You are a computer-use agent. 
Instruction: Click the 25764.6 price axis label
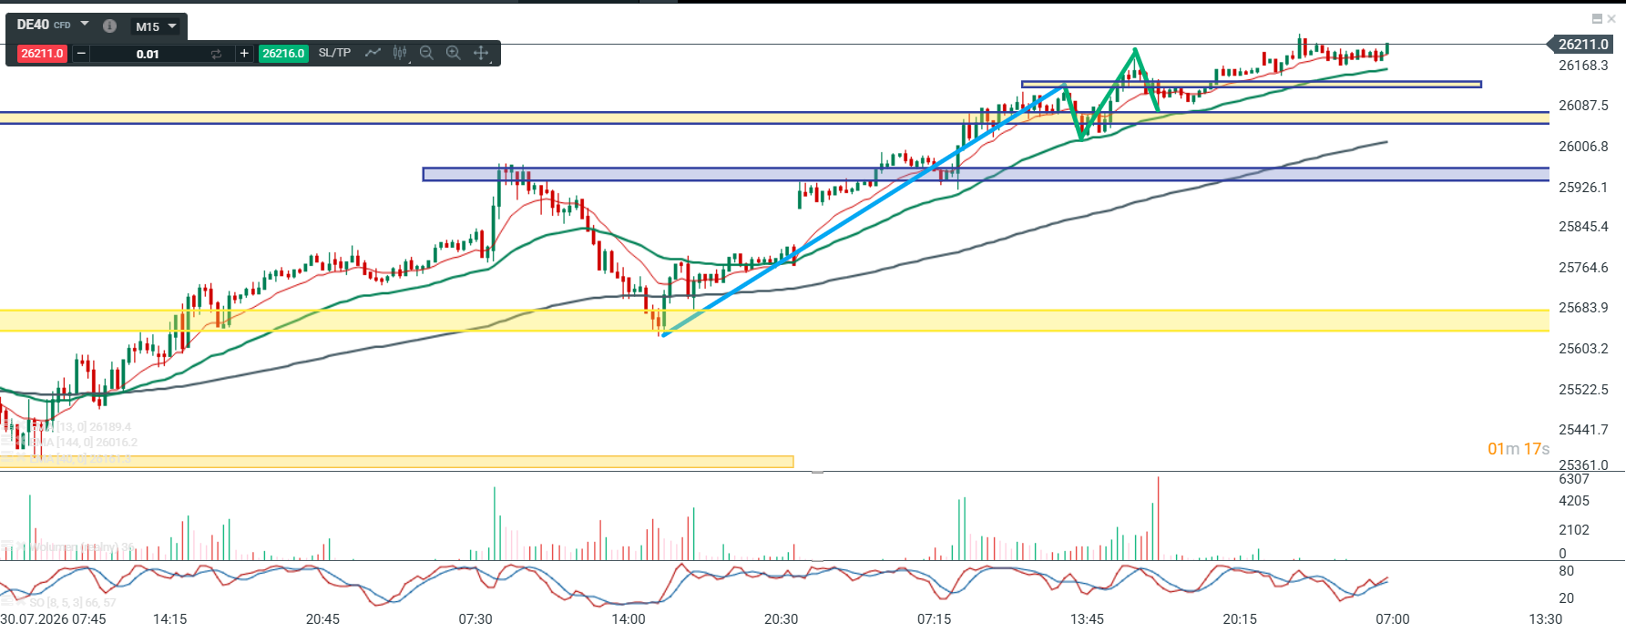(1583, 268)
